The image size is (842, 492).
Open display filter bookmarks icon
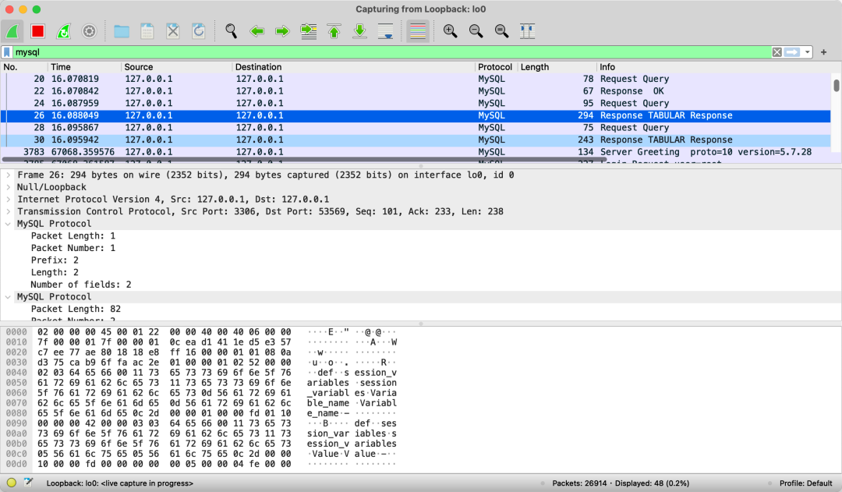click(7, 52)
